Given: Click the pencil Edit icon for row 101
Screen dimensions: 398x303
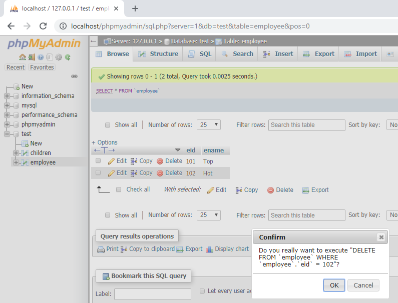Looking at the screenshot, I should 111,161.
